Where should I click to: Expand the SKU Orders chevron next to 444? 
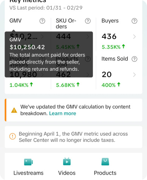pos(88,37)
